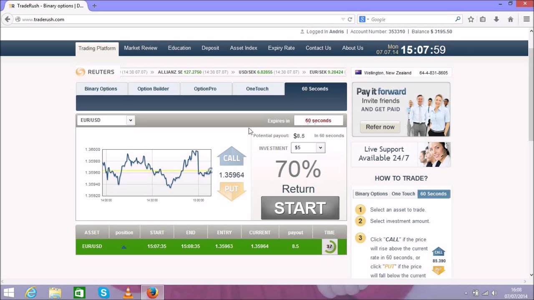
Task: Click small CALL icon in how-to panel
Action: [438, 252]
